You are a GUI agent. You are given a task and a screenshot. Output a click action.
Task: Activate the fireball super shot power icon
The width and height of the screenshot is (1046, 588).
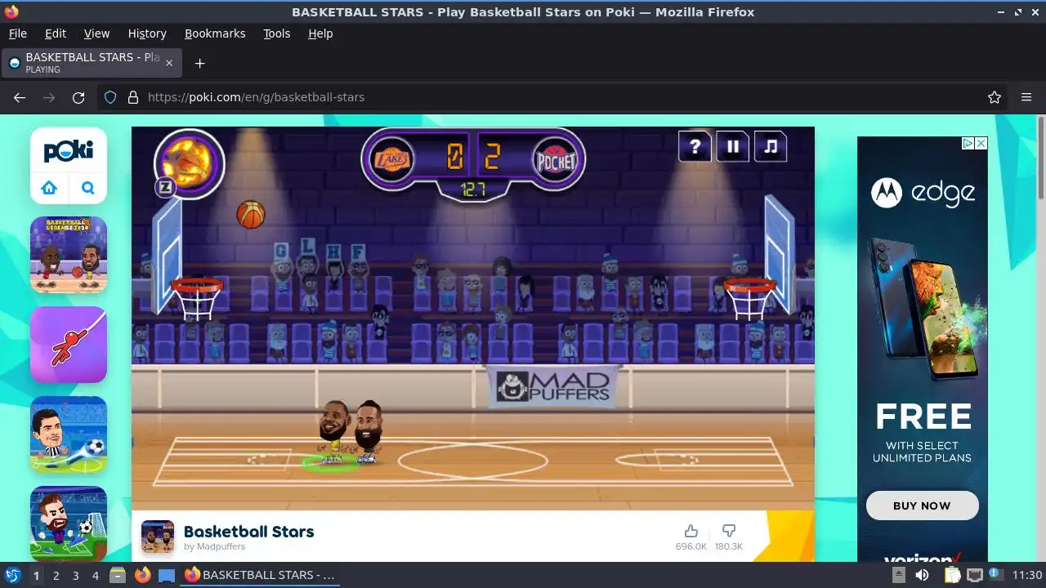pos(190,163)
